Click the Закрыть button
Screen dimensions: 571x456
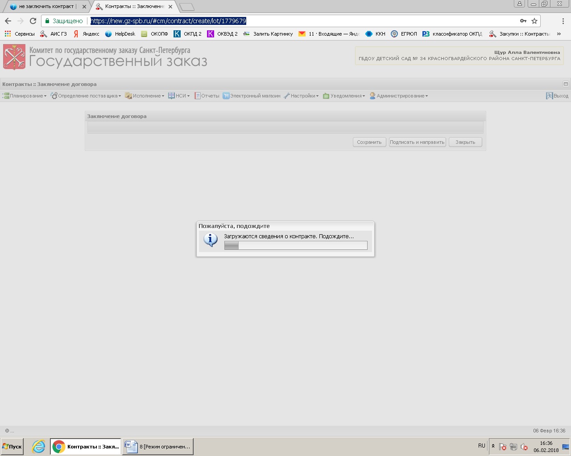(465, 142)
